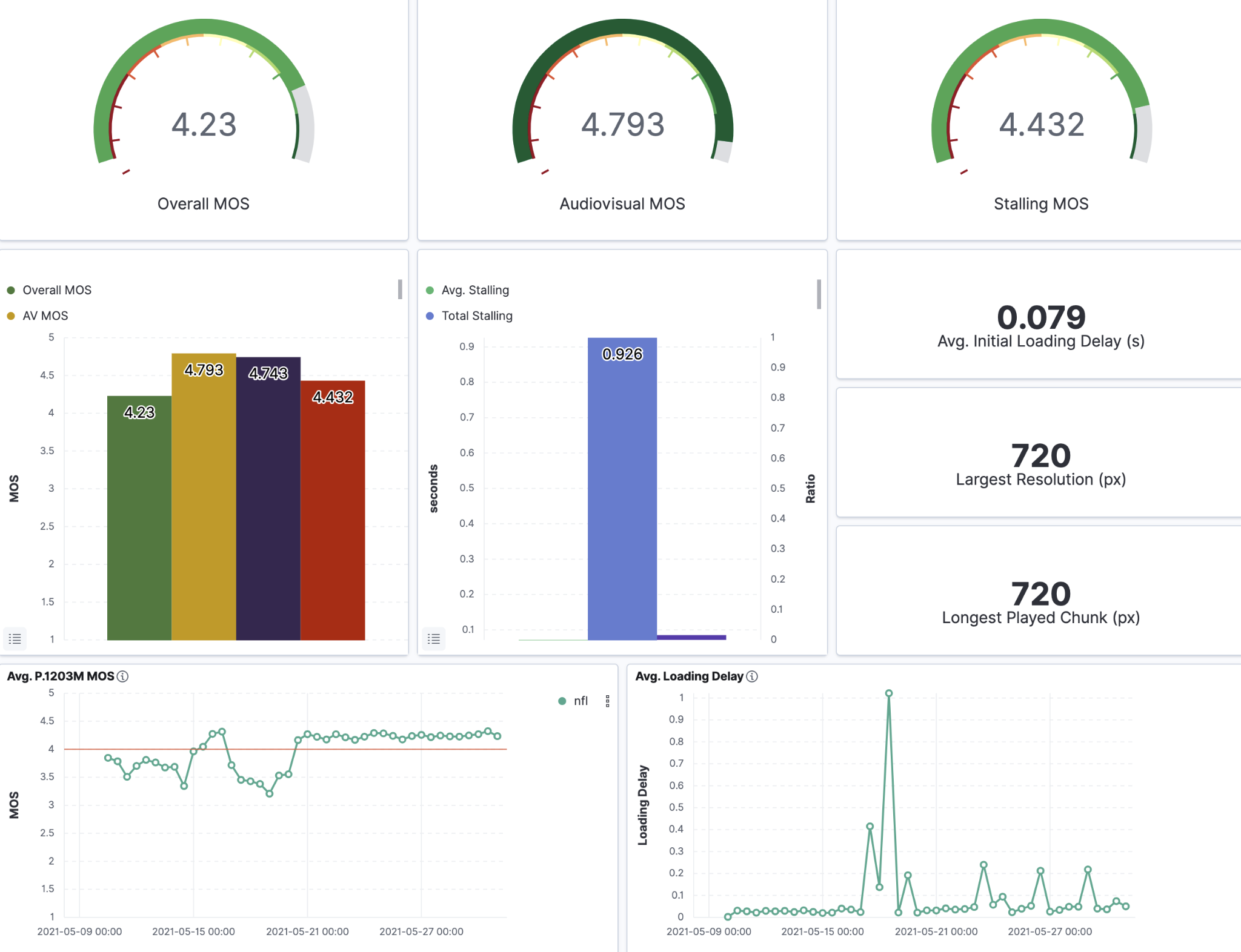Click the Overall MOS gauge value 4.23

tap(204, 124)
